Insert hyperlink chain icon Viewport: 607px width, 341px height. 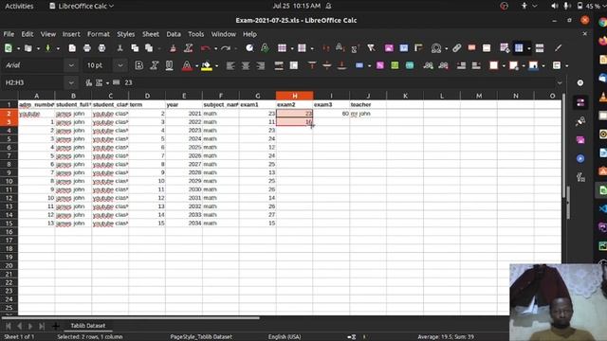tap(457, 48)
